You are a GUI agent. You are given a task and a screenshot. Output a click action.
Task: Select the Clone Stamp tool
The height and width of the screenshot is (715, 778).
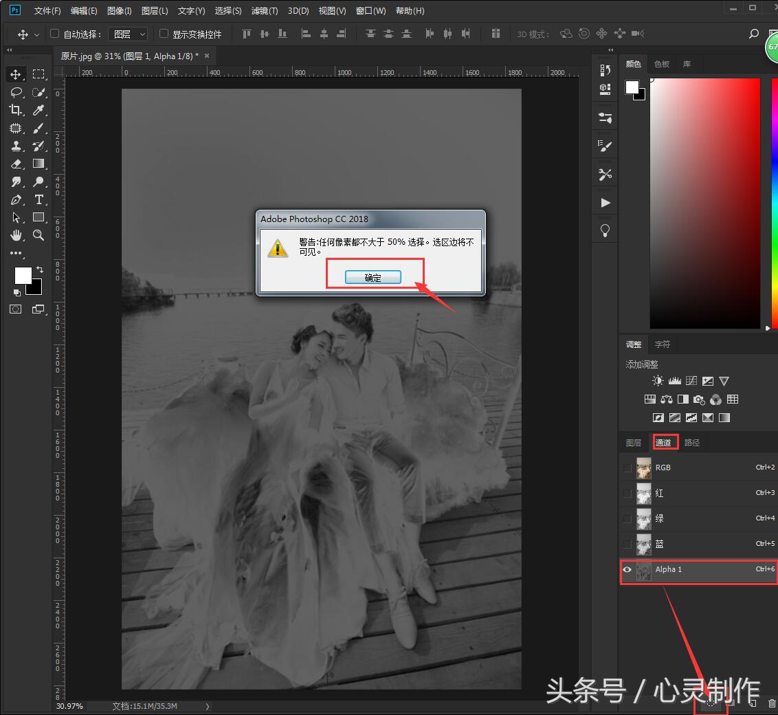point(16,146)
